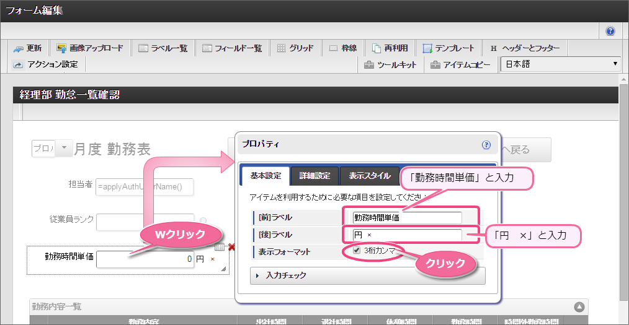The height and width of the screenshot is (325, 629).
Task: Toggle the グリッド toolbar option
Action: 296,48
